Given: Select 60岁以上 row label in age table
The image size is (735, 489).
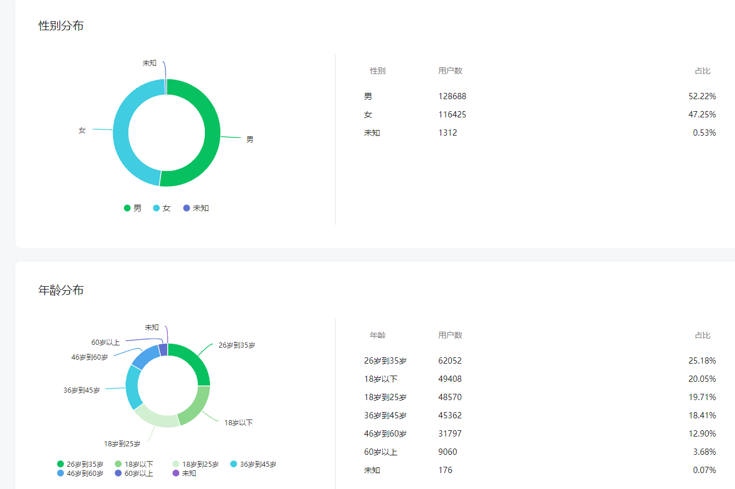Looking at the screenshot, I should [381, 452].
